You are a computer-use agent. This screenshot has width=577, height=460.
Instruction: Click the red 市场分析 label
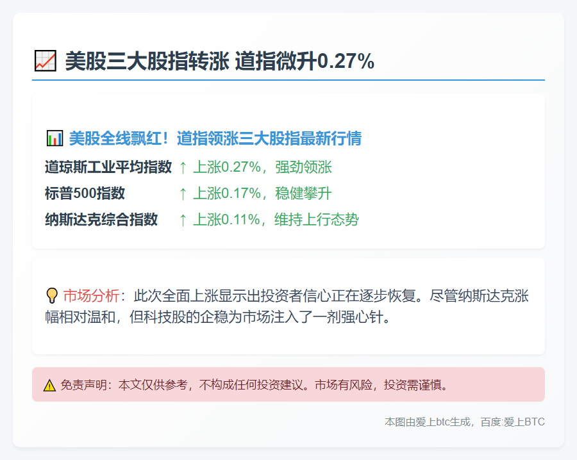tap(91, 295)
